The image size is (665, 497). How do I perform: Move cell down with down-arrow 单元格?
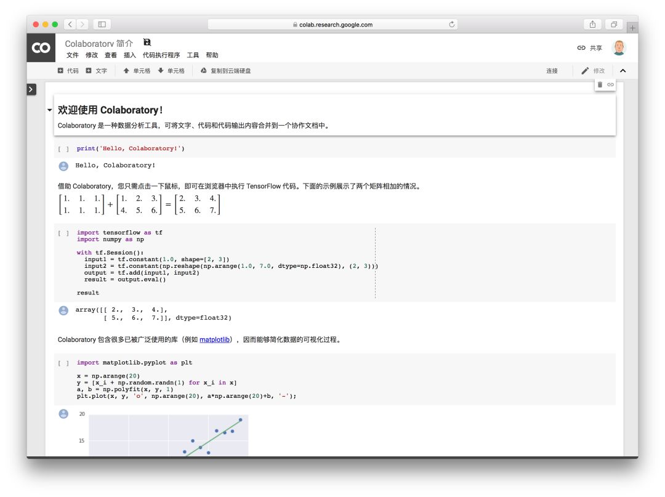click(x=171, y=71)
